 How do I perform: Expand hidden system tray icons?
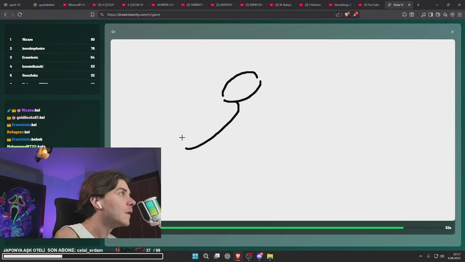[421, 256]
